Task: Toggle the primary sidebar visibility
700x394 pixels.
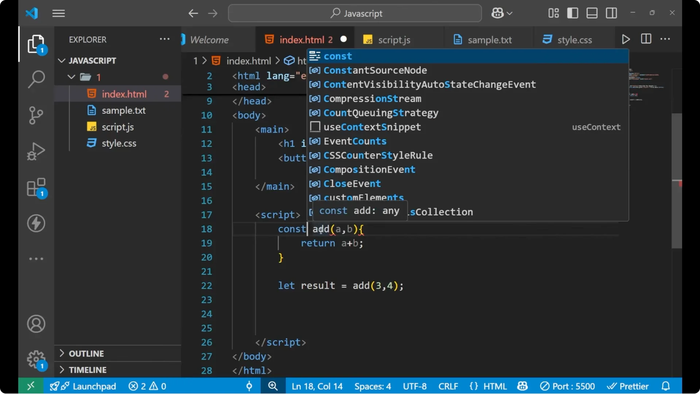Action: 572,13
